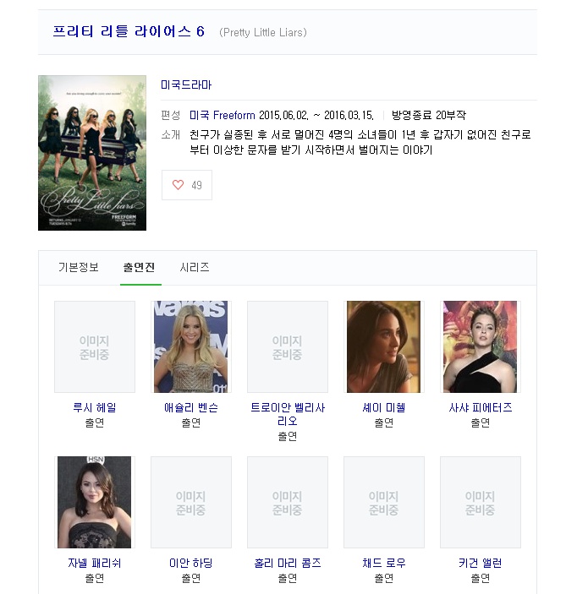Open the 프리티 리틀 라이어스 6 title link

click(129, 32)
